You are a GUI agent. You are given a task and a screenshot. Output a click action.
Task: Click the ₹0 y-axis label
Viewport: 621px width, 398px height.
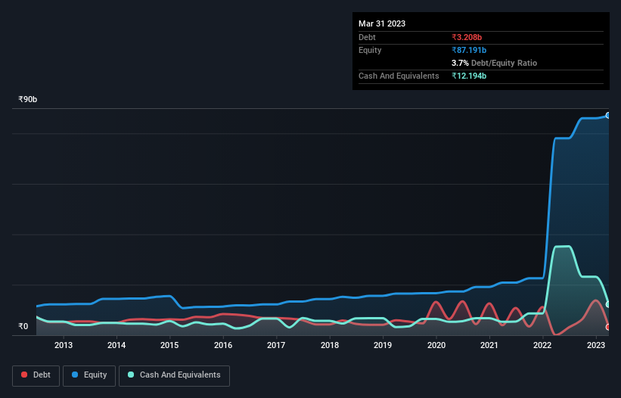pyautogui.click(x=23, y=326)
